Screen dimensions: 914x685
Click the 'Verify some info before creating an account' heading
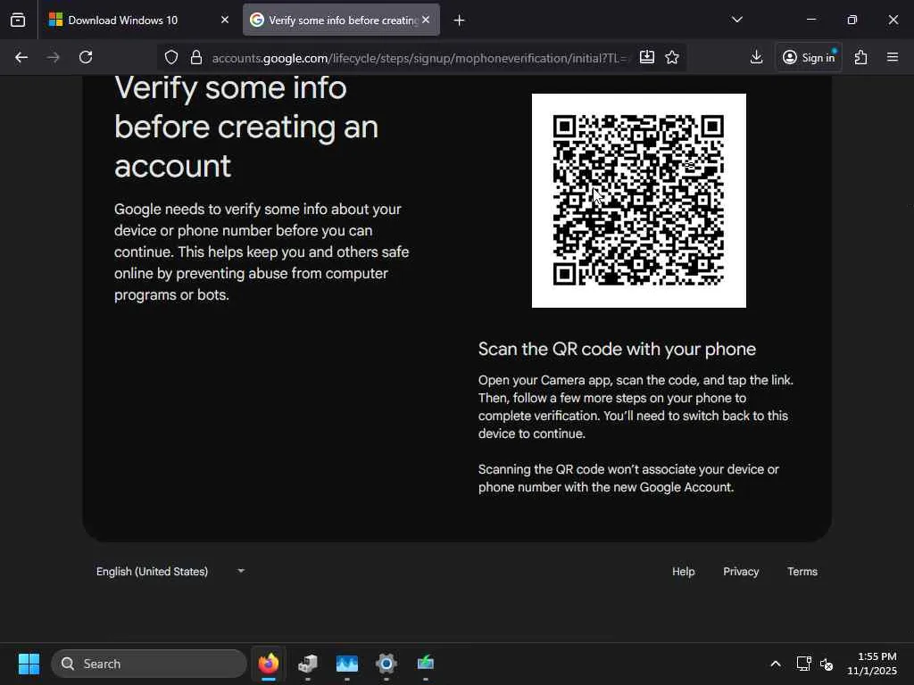(x=246, y=127)
